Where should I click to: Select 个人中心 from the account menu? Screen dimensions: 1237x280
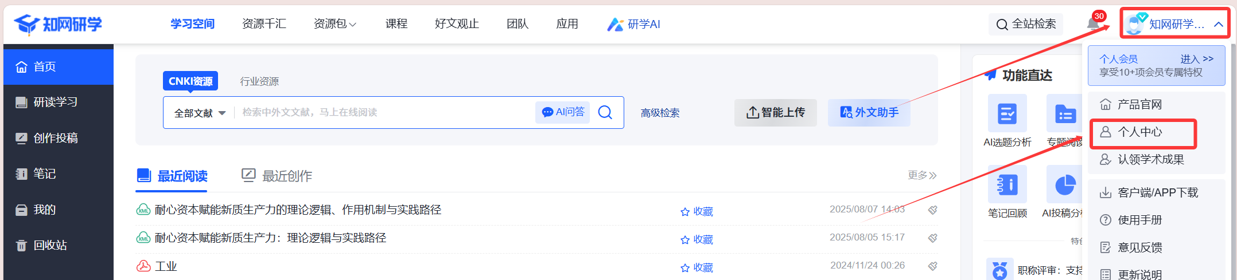click(x=1139, y=132)
